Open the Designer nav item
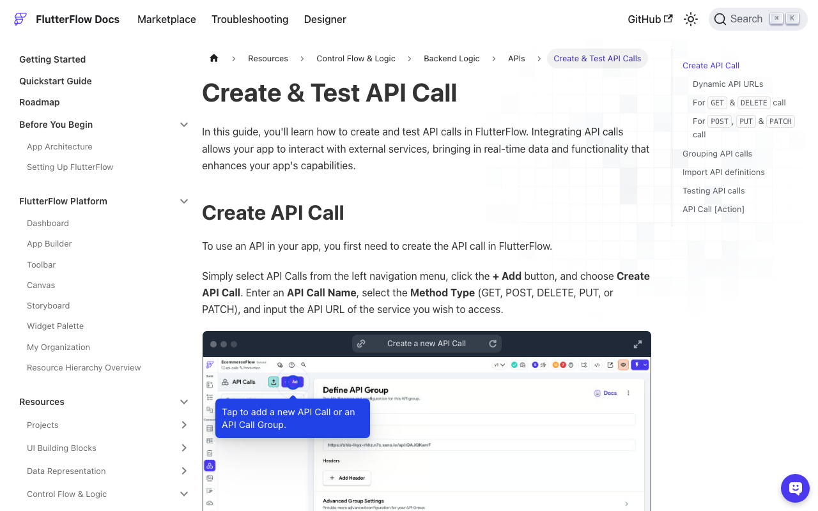Viewport: 818px width, 511px height. (x=325, y=19)
